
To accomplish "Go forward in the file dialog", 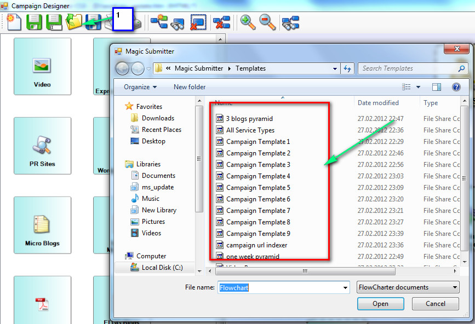I will (138, 68).
